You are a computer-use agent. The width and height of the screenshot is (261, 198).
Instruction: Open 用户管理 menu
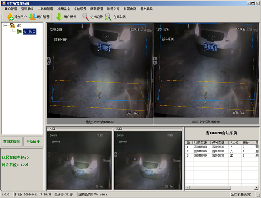coord(11,9)
